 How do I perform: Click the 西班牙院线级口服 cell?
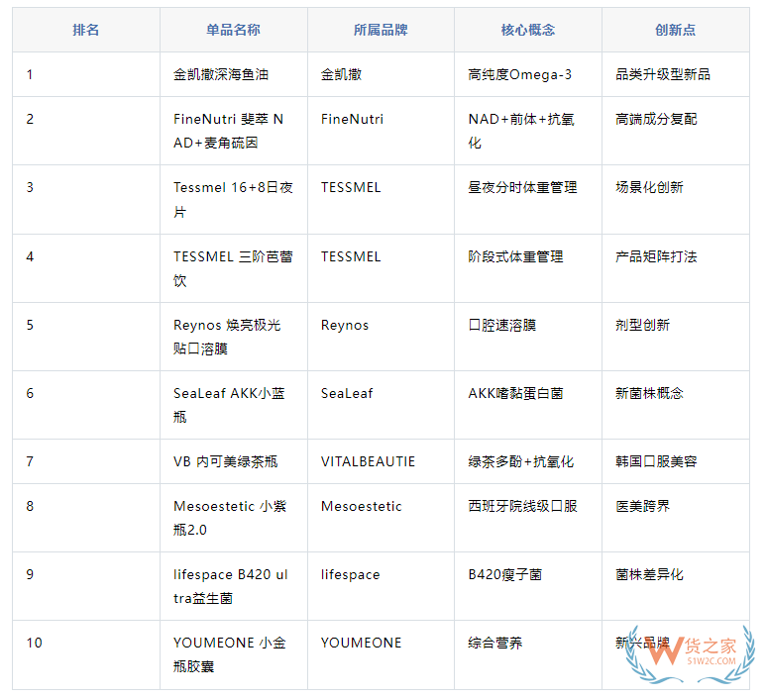click(528, 518)
